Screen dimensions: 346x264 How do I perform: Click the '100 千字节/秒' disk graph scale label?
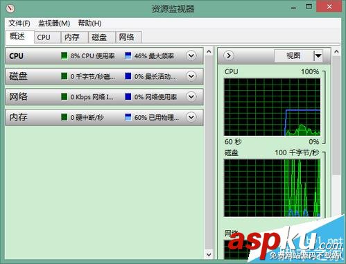tap(297, 152)
